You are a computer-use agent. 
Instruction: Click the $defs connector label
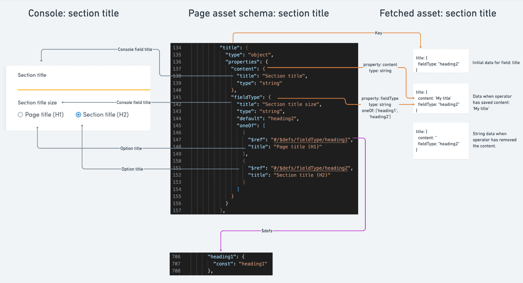(x=267, y=231)
